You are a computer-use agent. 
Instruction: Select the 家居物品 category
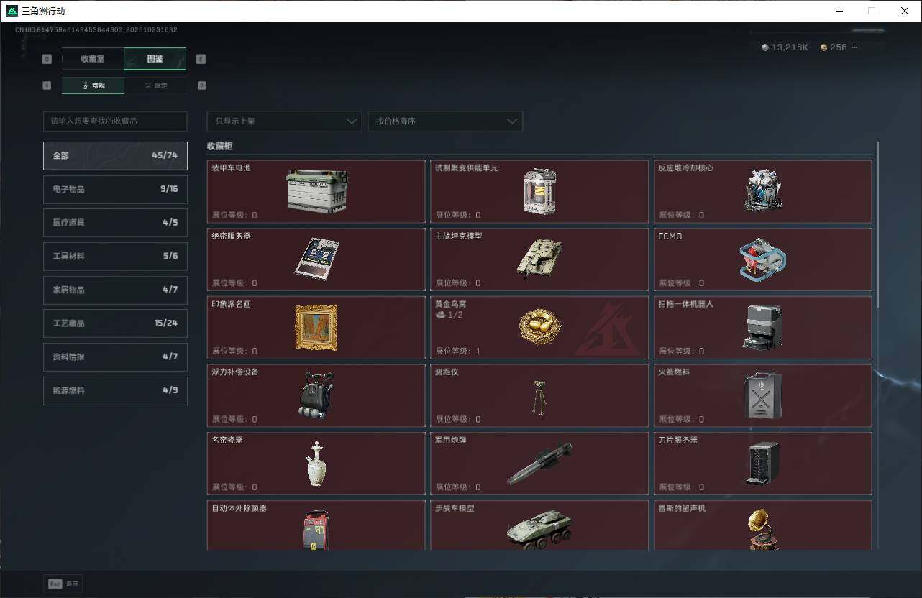click(115, 290)
